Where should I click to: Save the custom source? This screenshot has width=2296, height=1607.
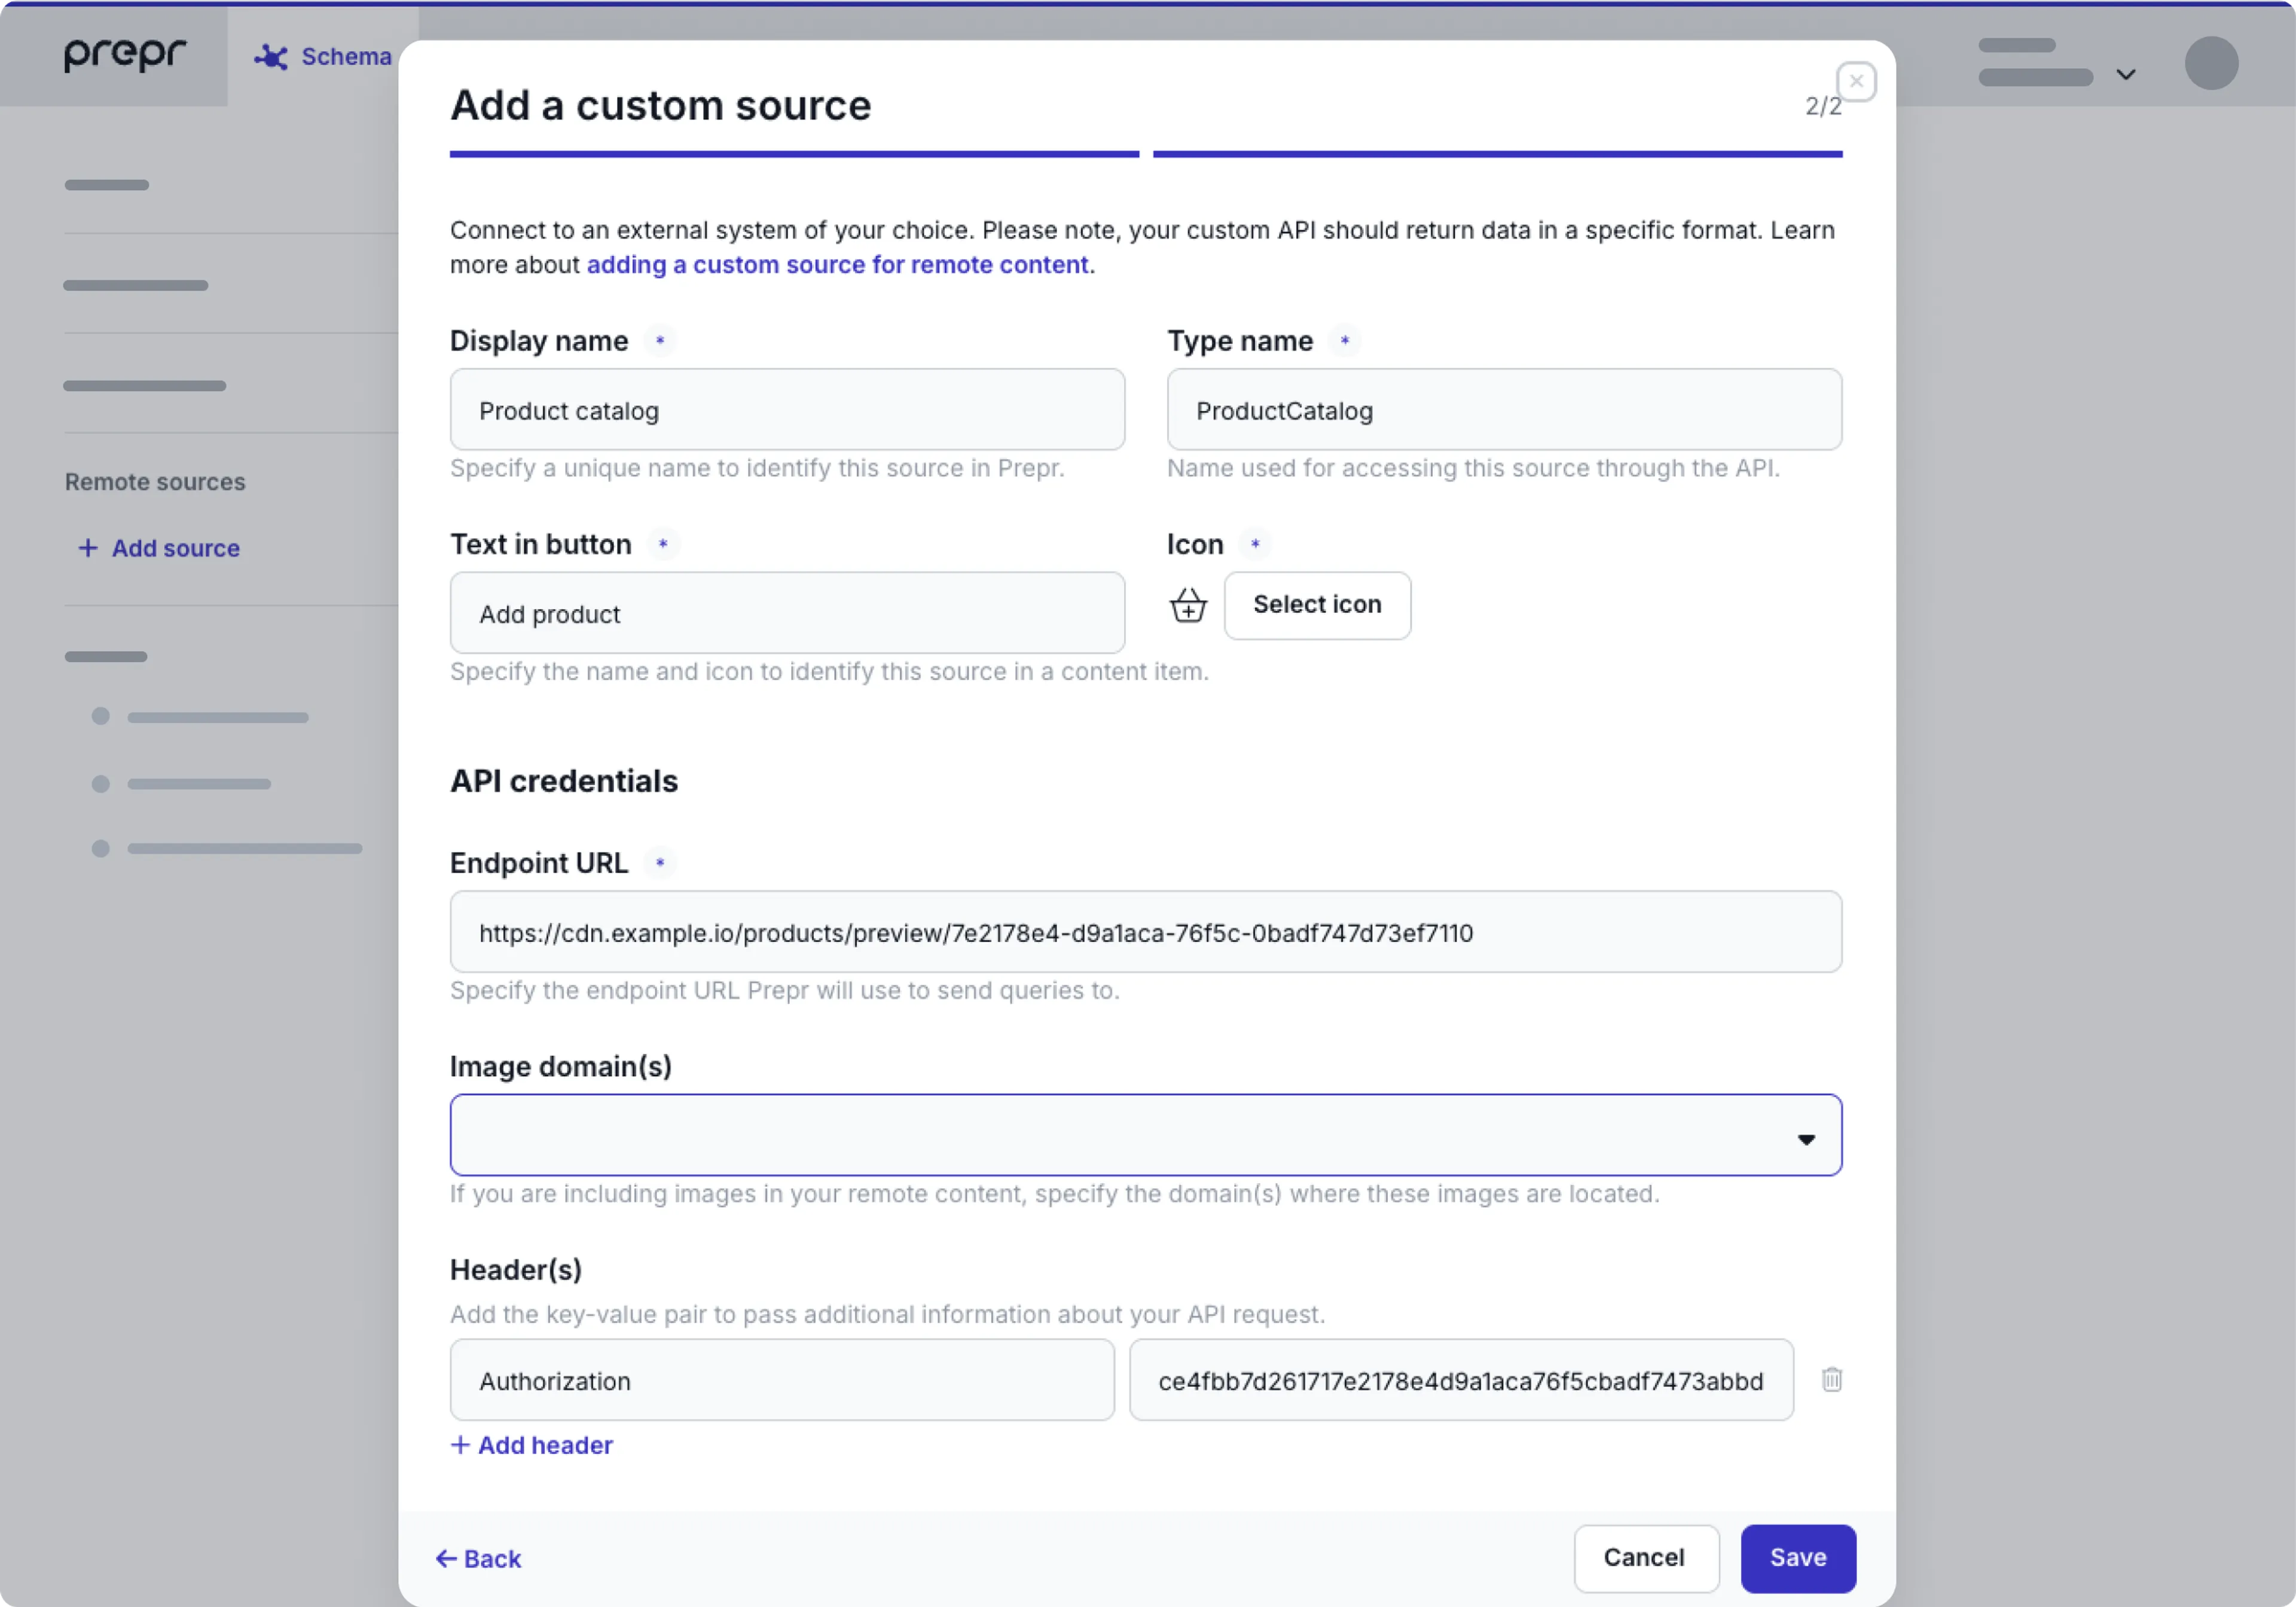pos(1797,1558)
